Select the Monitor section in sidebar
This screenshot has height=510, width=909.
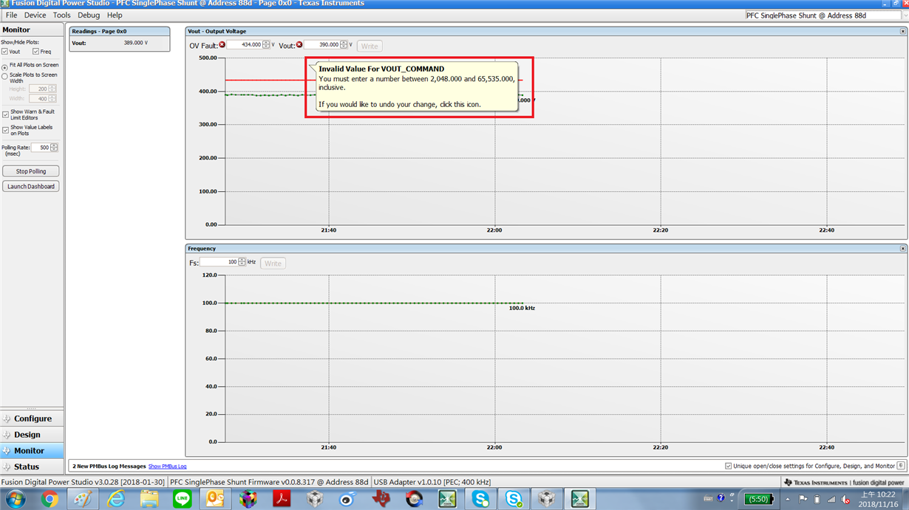(x=32, y=451)
